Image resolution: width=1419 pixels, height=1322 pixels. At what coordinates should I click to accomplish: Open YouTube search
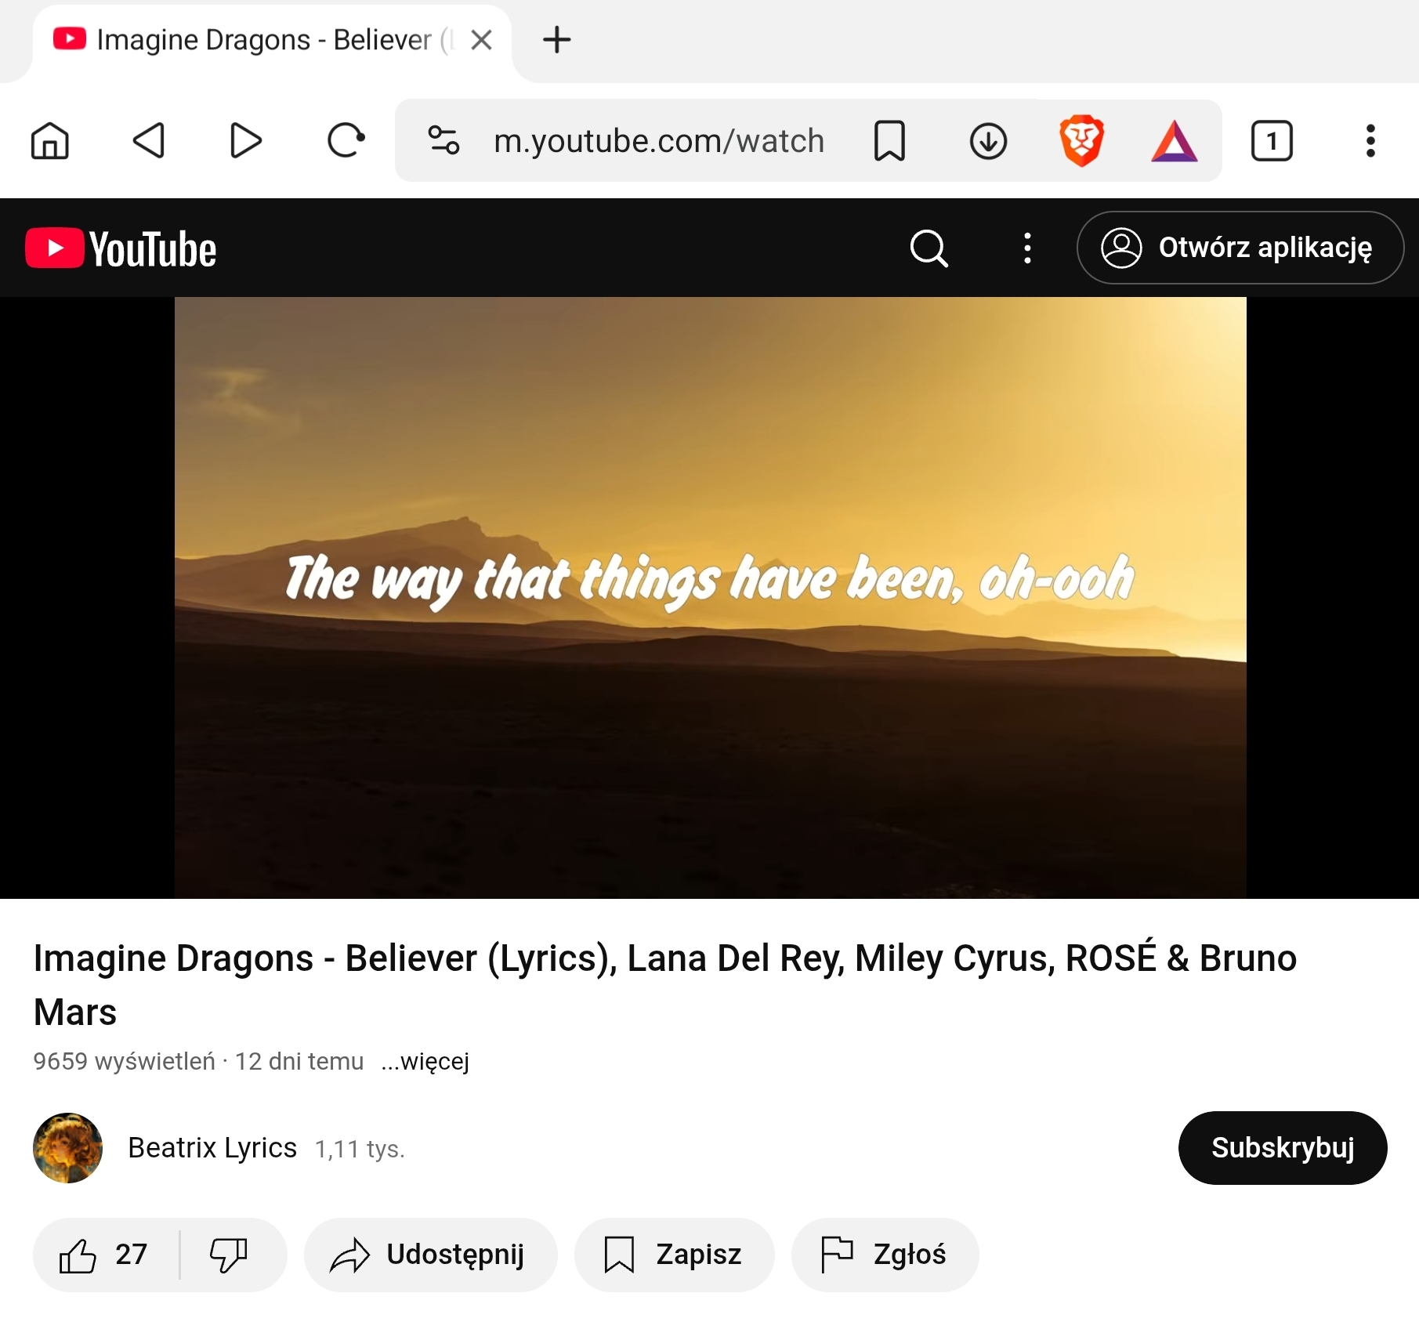[929, 248]
